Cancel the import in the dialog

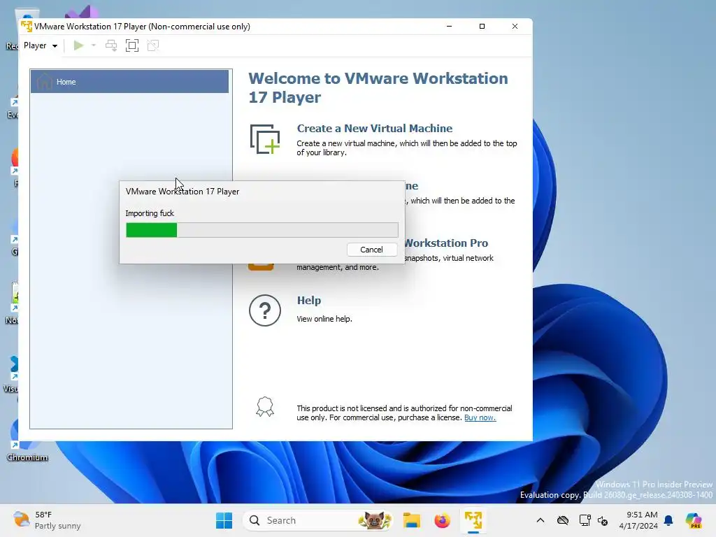click(x=372, y=250)
